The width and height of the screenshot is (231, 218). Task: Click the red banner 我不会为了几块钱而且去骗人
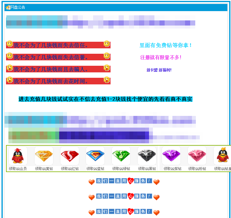point(58,69)
